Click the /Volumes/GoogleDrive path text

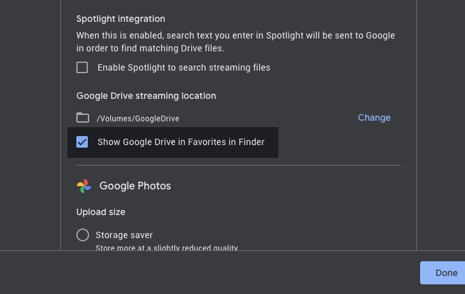click(138, 118)
